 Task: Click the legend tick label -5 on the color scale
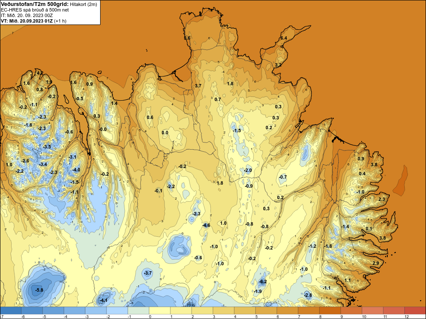[44, 316]
